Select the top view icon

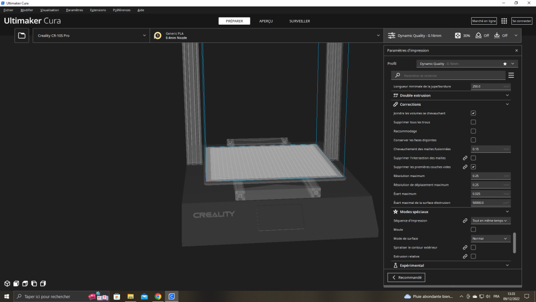point(25,284)
